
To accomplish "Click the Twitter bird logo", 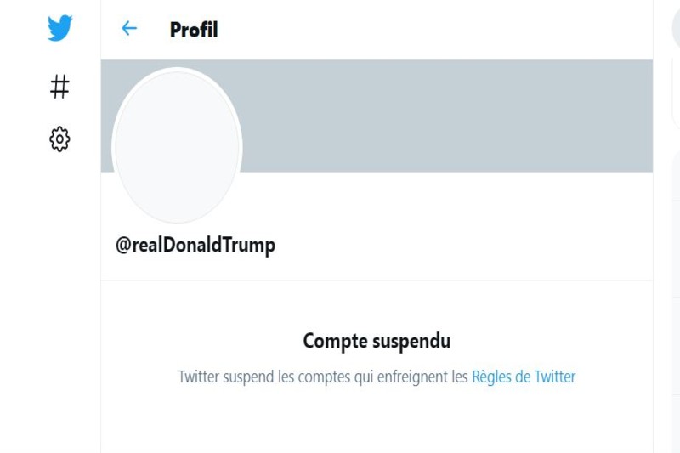I will 59,29.
